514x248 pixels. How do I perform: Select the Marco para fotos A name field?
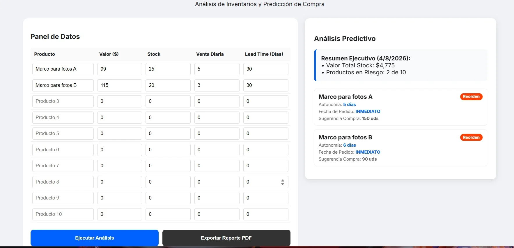[x=63, y=69]
